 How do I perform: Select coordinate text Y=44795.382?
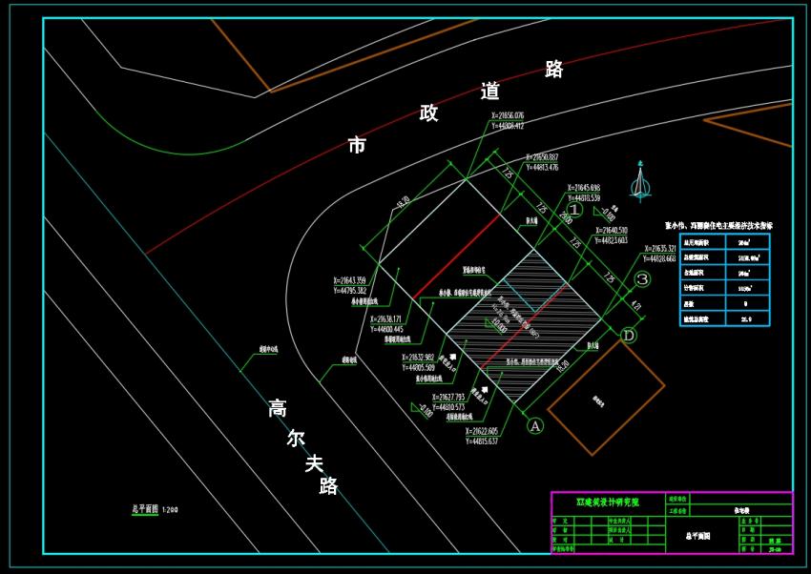pyautogui.click(x=349, y=291)
